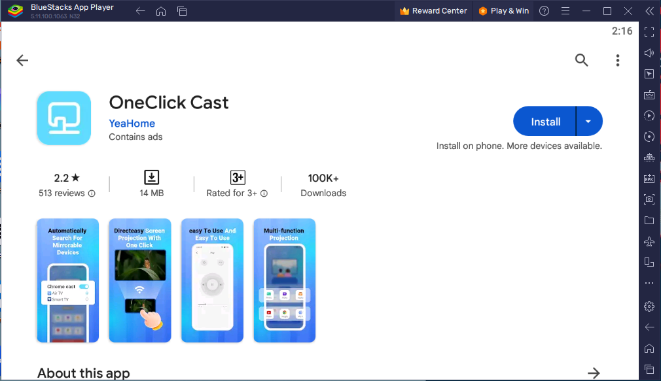Open keyboard controls editor in side toolbar
Viewport: 661px width, 381px height.
649,95
